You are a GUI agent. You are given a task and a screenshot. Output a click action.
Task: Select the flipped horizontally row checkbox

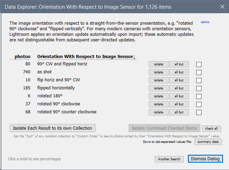199,88
